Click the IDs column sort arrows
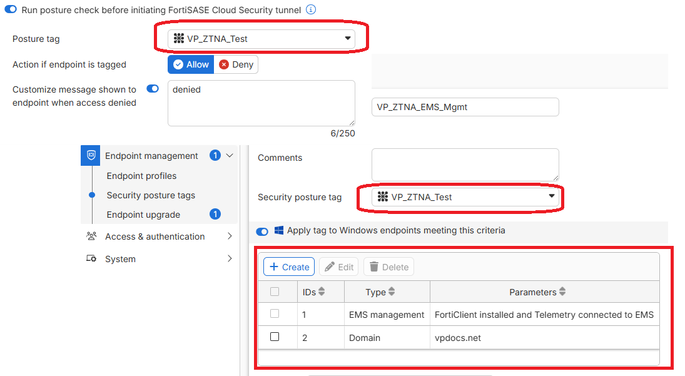This screenshot has width=685, height=376. (322, 292)
